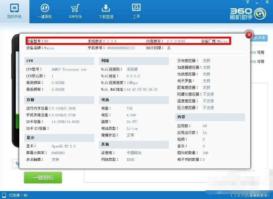Image resolution: width=273 pixels, height=199 pixels.
Task: Click the 已连接: M9 status text
Action: click(18, 195)
